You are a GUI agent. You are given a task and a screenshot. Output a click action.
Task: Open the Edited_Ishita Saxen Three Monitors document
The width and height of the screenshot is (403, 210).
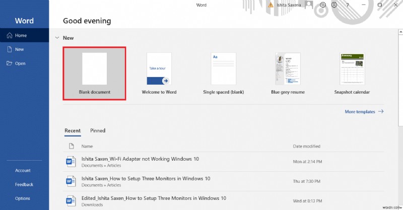click(x=224, y=201)
